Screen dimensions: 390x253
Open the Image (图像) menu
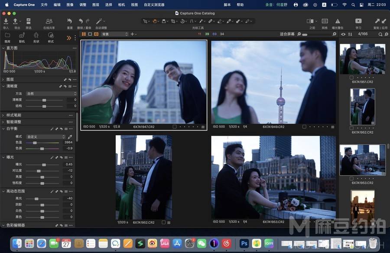70,5
